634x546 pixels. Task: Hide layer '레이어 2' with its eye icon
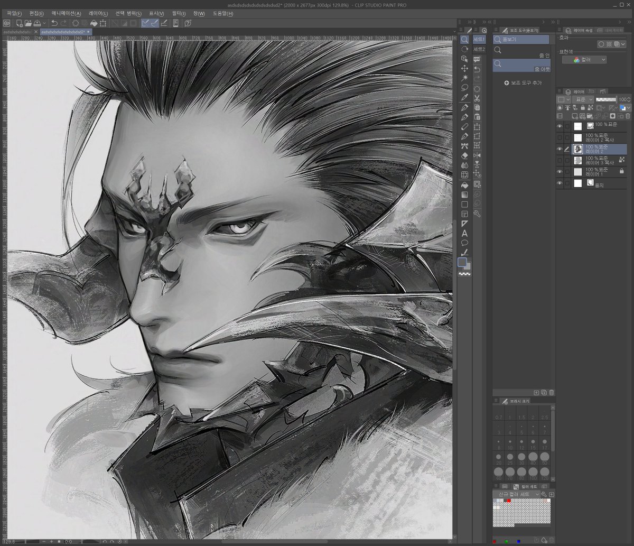(560, 149)
